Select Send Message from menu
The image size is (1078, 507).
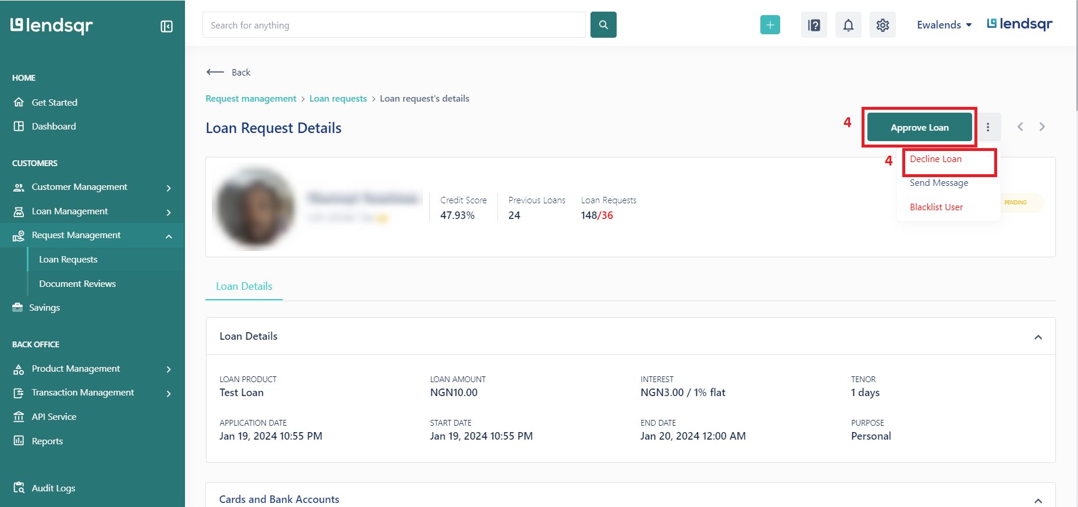[939, 183]
